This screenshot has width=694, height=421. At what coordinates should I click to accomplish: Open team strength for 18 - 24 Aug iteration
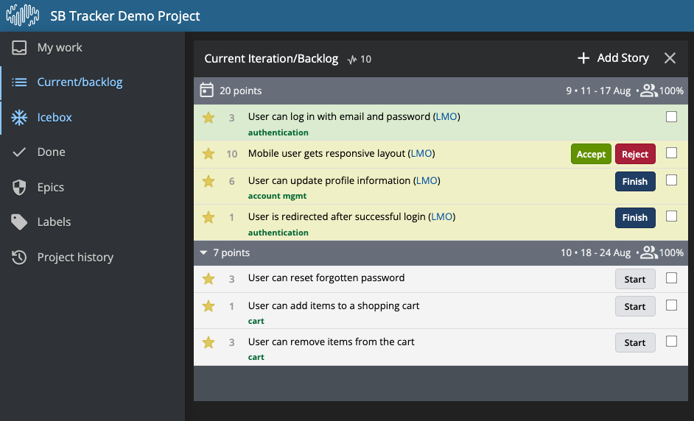point(649,252)
